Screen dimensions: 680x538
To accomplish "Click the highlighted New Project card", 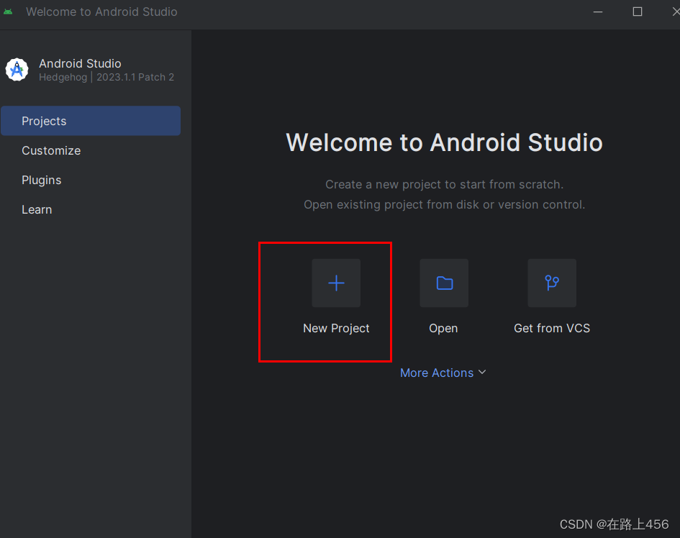I will (325, 302).
